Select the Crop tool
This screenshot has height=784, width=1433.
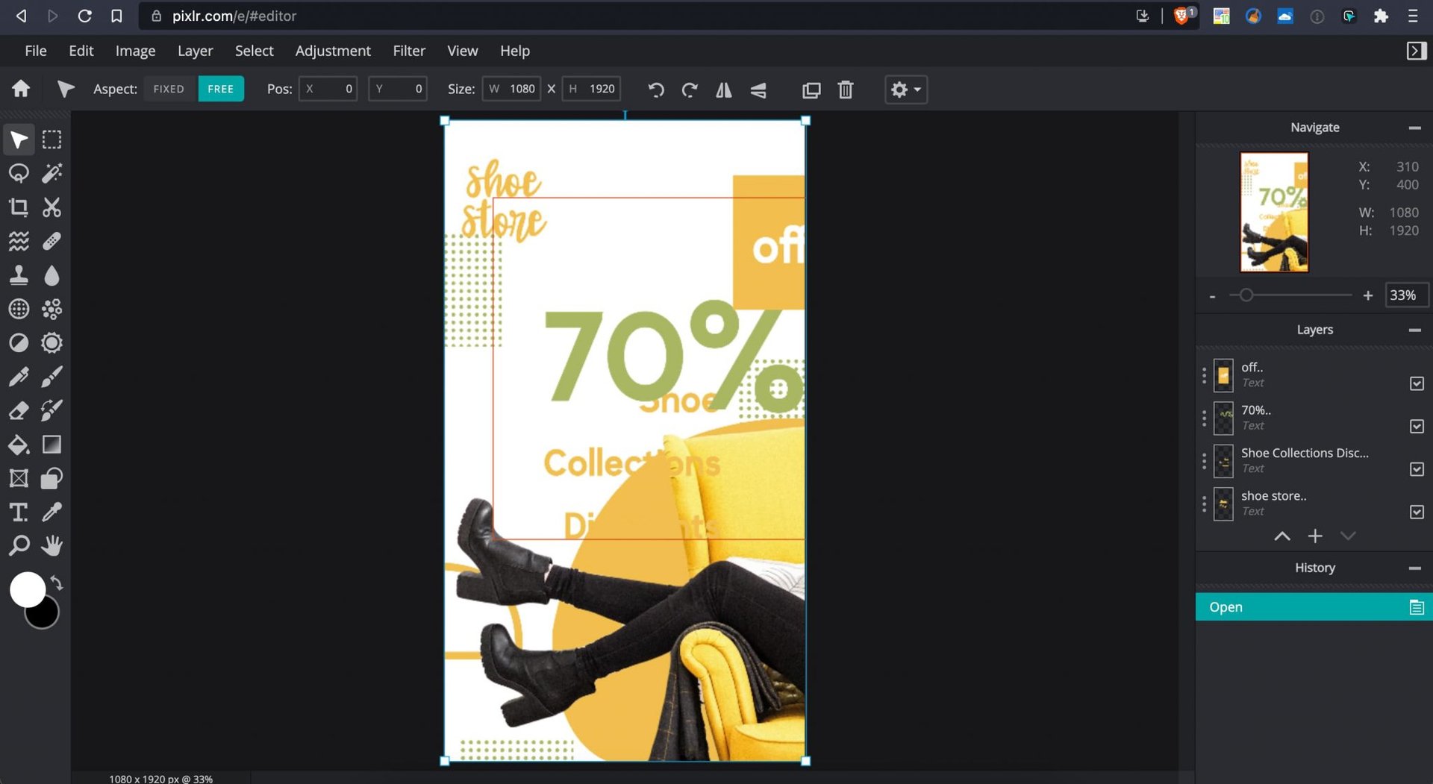19,207
